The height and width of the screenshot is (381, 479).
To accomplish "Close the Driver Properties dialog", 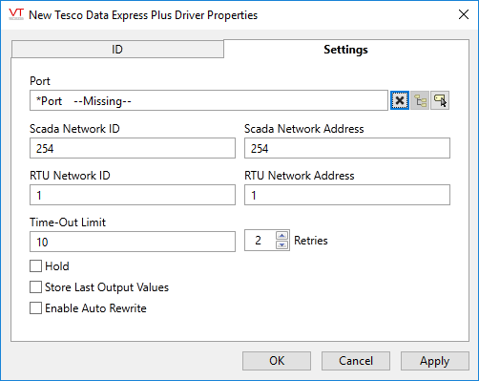I will coord(464,14).
